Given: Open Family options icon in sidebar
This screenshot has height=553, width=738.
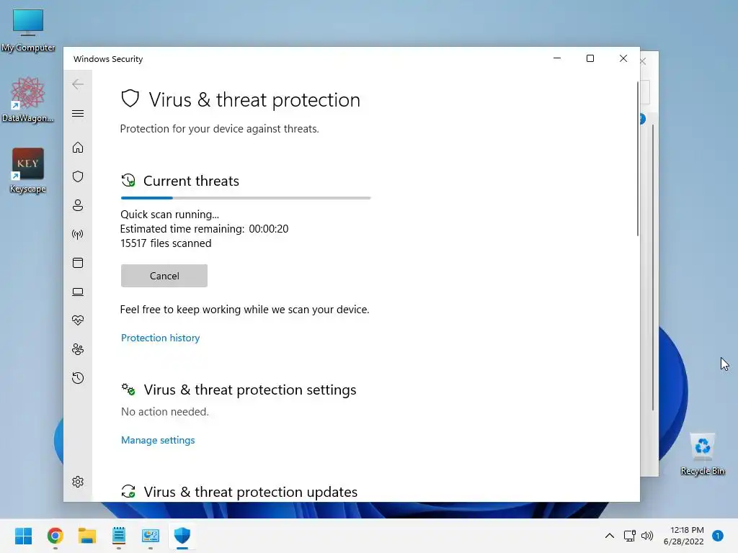Looking at the screenshot, I should pos(78,349).
